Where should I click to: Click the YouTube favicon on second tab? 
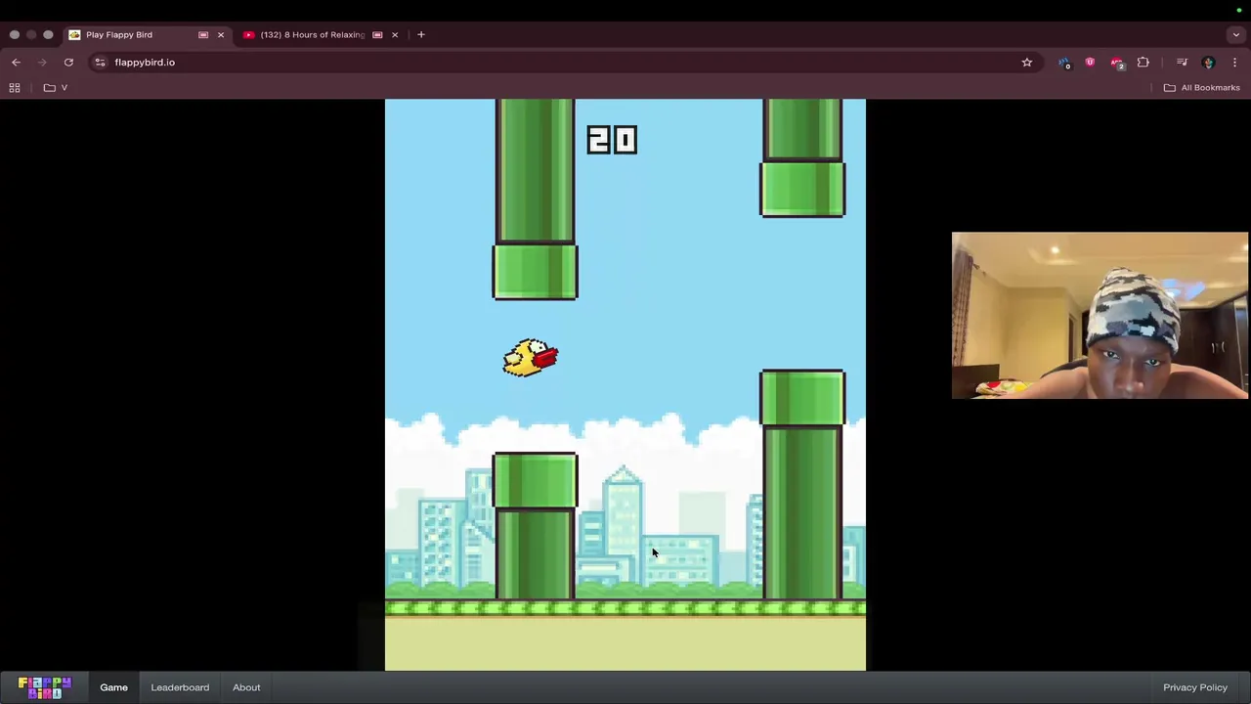(249, 34)
